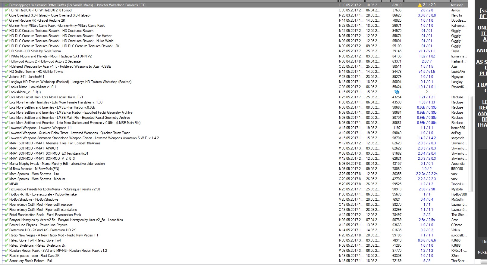Uncheck the Sanctuary Roofs Reborn - Full mod
The height and width of the screenshot is (265, 487).
point(7,261)
